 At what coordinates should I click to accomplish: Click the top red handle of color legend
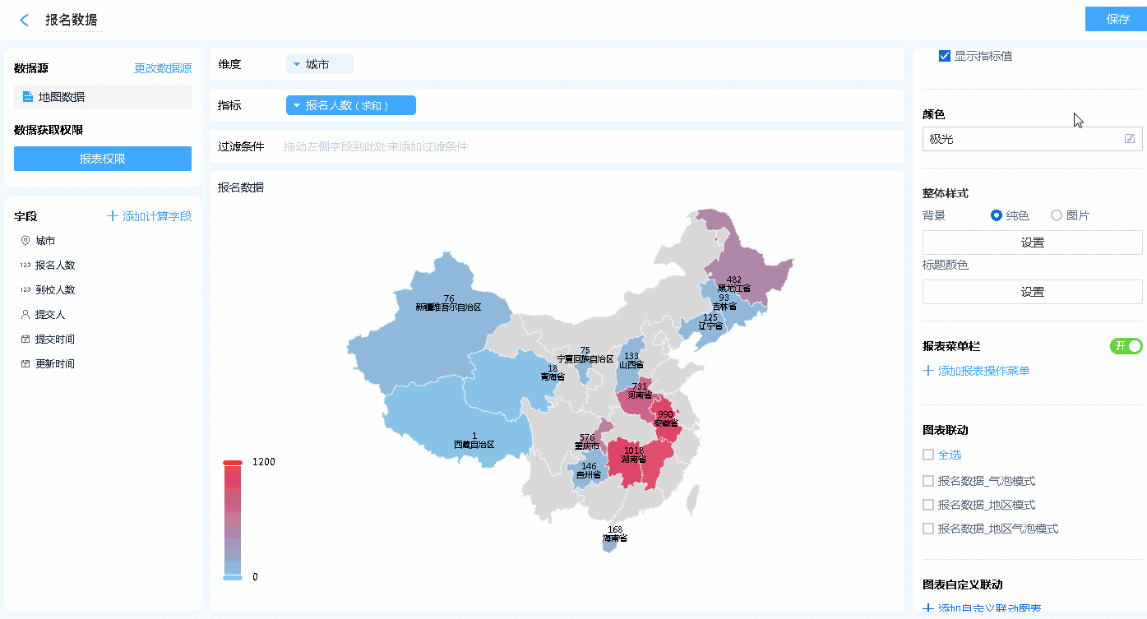point(233,463)
